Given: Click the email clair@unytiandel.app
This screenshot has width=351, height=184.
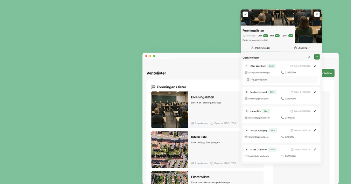Looking at the screenshot, I should tap(259, 73).
